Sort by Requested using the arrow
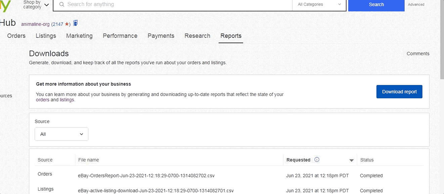Image resolution: width=444 pixels, height=194 pixels. (x=352, y=160)
